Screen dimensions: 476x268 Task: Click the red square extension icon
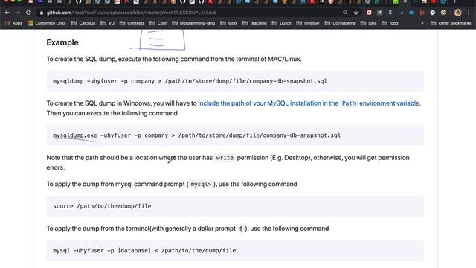pyautogui.click(x=369, y=13)
